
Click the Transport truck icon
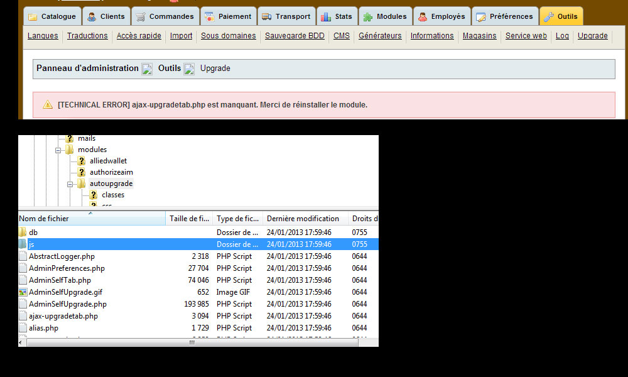(x=267, y=17)
